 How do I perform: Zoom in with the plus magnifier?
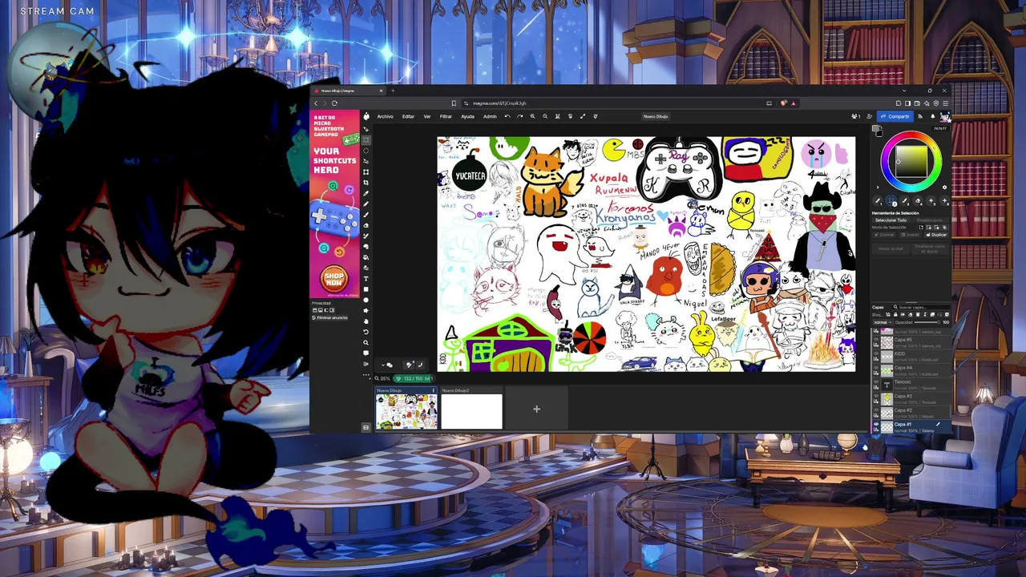pos(532,116)
